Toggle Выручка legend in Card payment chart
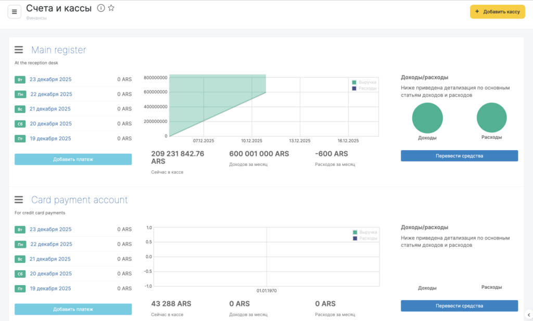The image size is (533, 321). (364, 232)
